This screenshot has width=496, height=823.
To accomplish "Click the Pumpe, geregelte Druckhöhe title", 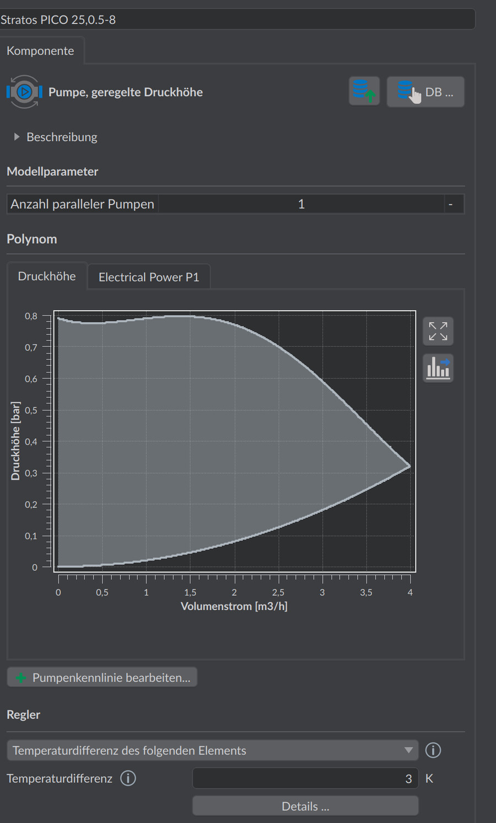I will pyautogui.click(x=126, y=92).
